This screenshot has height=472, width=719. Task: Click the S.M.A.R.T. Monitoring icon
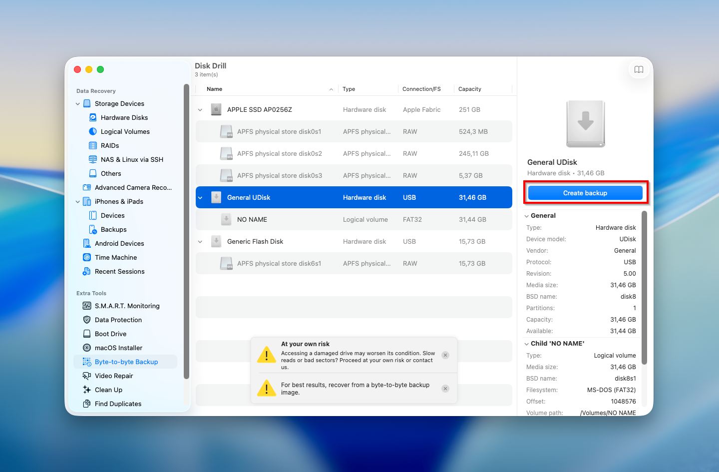[x=87, y=306]
